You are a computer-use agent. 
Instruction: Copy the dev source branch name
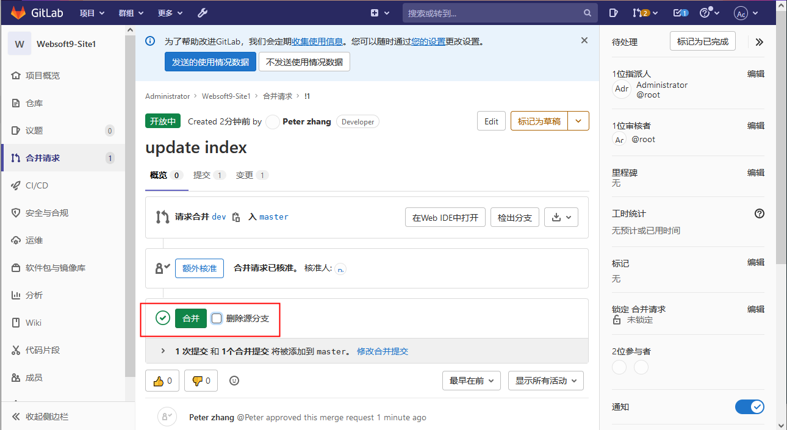(x=236, y=217)
